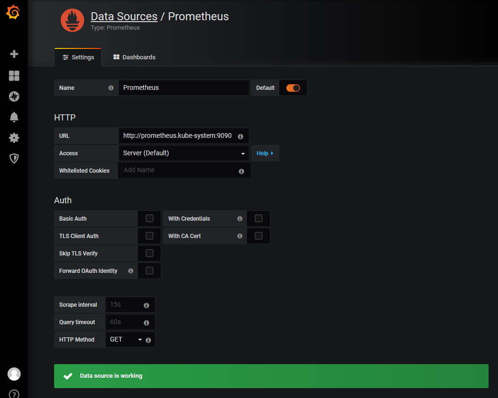The image size is (498, 398).
Task: Click the Auth section heading
Action: pyautogui.click(x=63, y=200)
